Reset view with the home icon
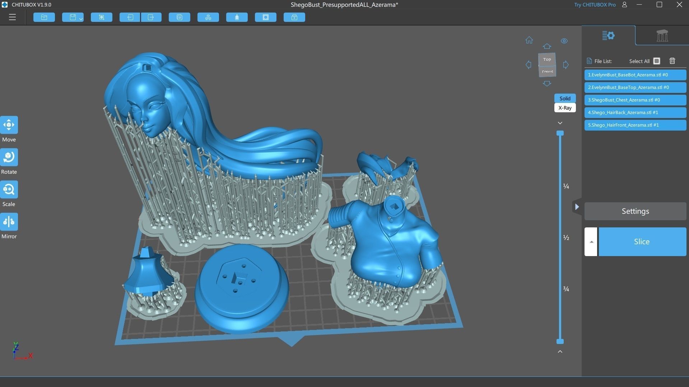 (529, 40)
